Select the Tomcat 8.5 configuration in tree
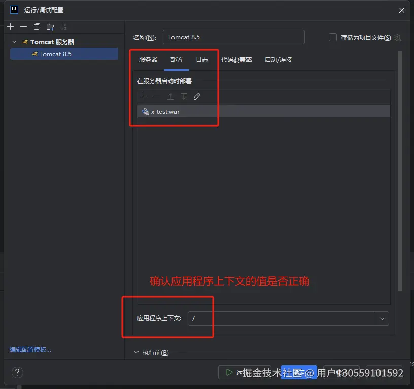This screenshot has height=389, width=414. 64,54
